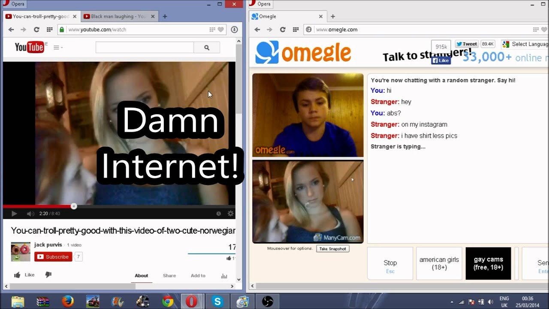Launch Google Chrome from the taskbar
The image size is (549, 309).
168,302
